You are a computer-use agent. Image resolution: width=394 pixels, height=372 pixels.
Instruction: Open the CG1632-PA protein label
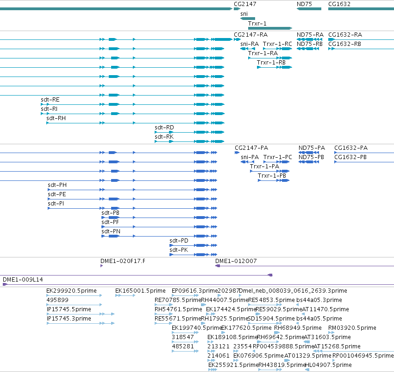[351, 148]
